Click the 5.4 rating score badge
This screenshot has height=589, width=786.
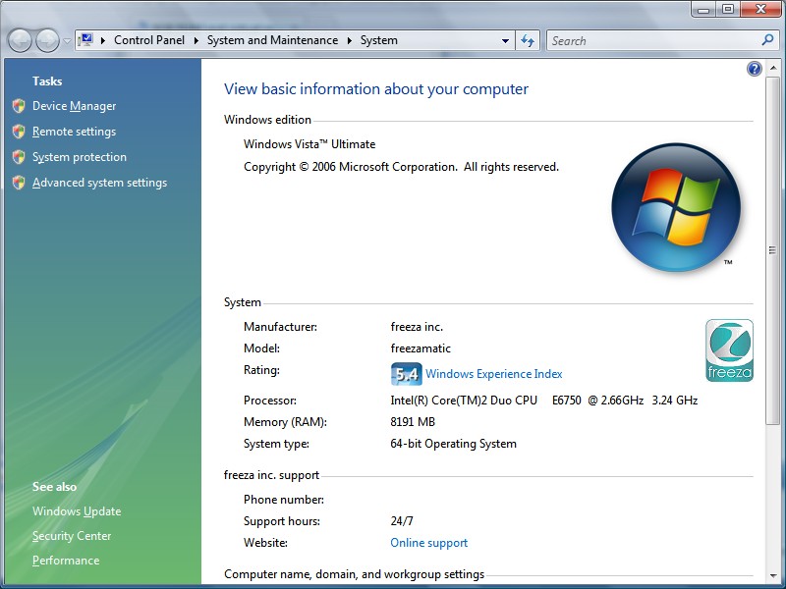406,374
